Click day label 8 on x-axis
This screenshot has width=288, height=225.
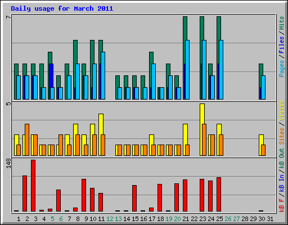tap(78, 219)
